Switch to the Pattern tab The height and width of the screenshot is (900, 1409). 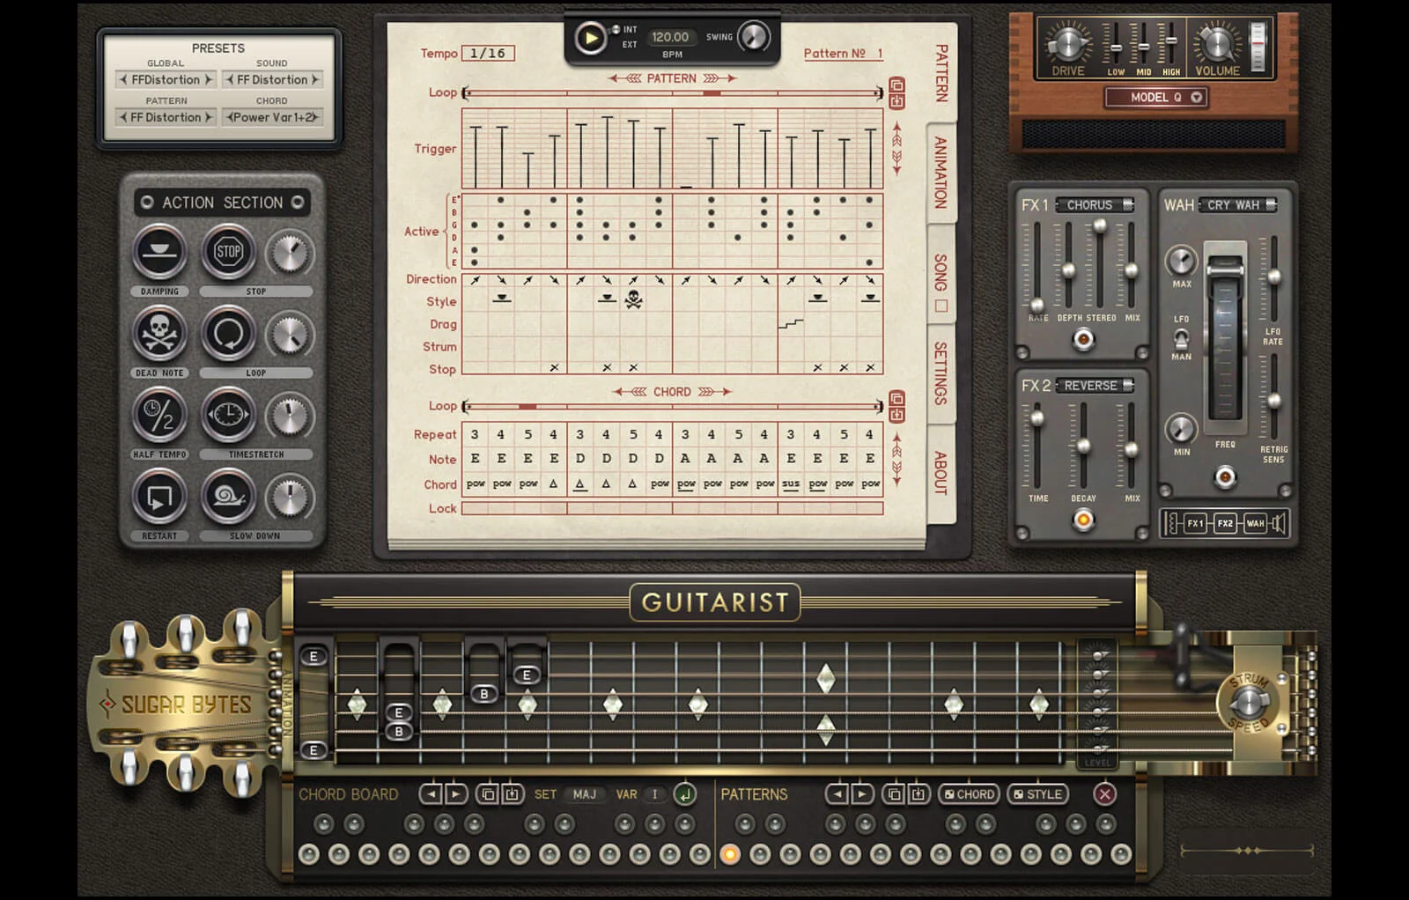point(941,73)
